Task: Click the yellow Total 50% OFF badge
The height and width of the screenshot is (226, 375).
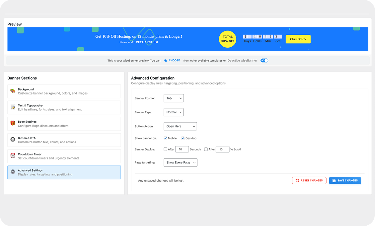Action: coord(228,39)
